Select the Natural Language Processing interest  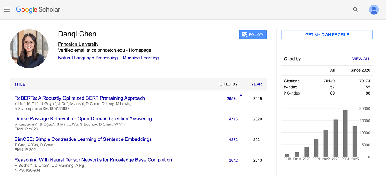tap(88, 58)
